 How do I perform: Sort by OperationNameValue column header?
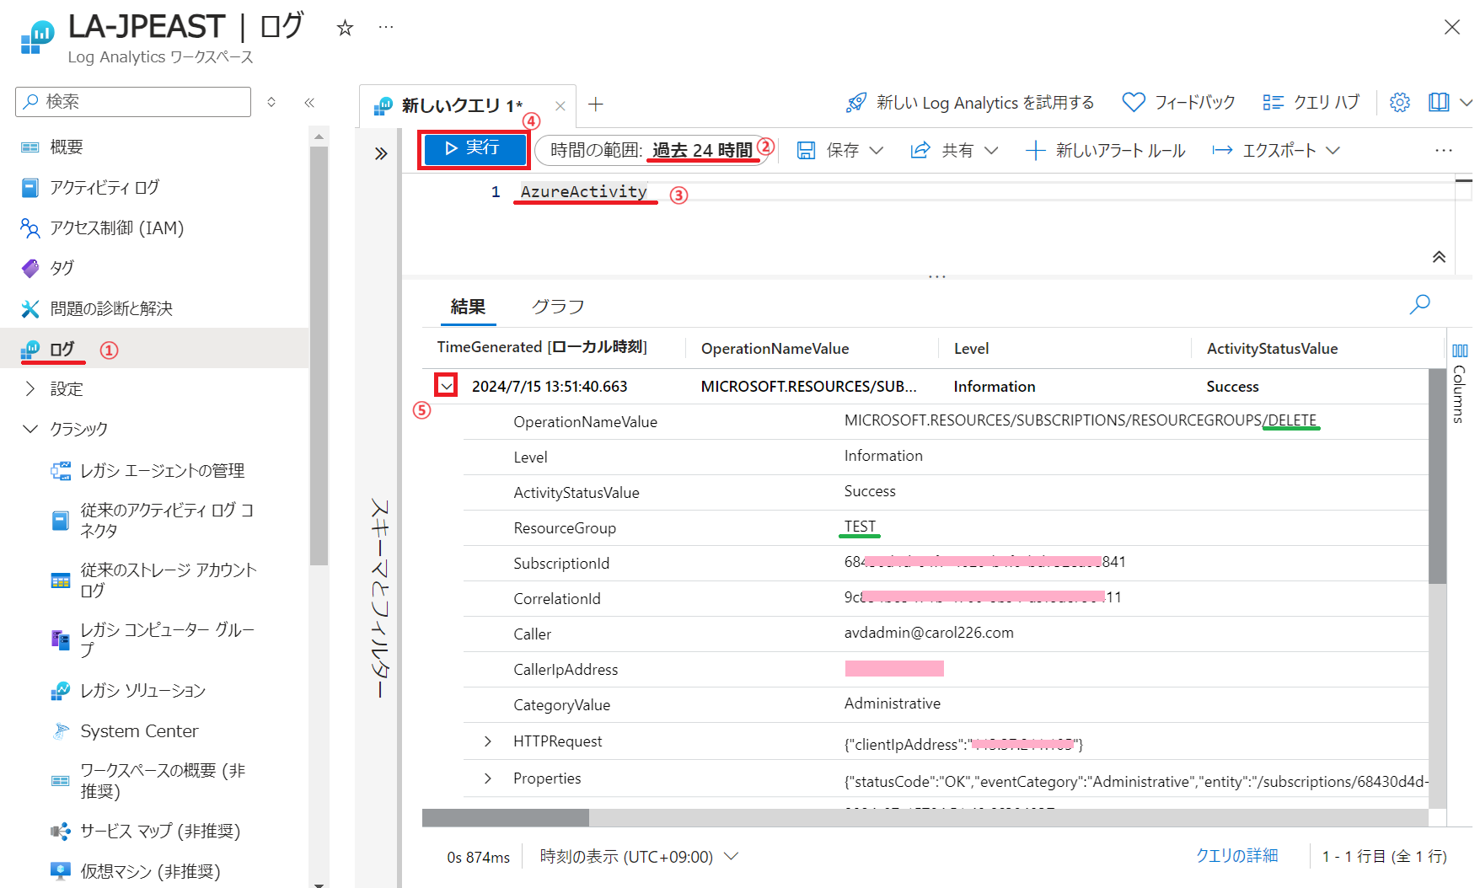coord(775,349)
